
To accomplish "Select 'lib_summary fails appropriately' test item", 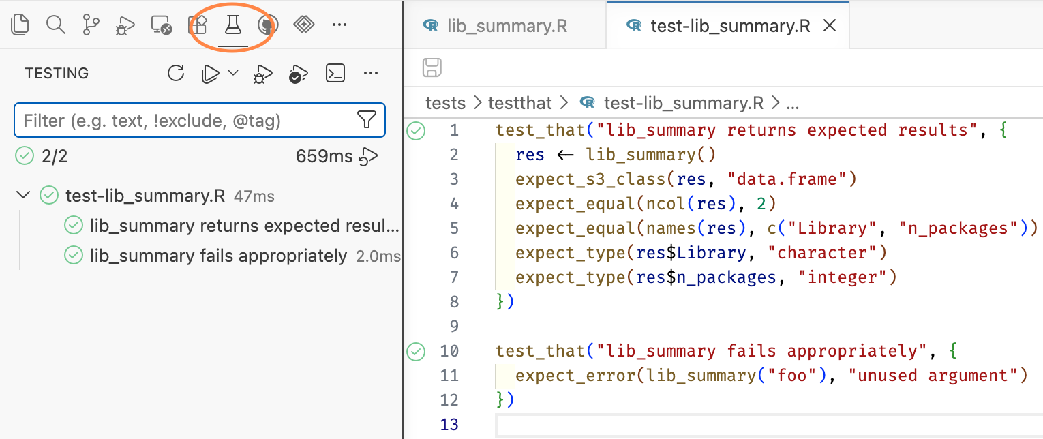I will [x=218, y=256].
